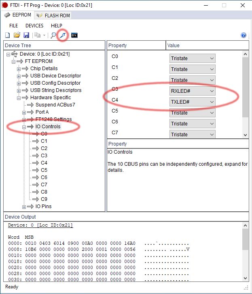Switch to the EEPROM tab
The image size is (252, 294).
click(18, 15)
